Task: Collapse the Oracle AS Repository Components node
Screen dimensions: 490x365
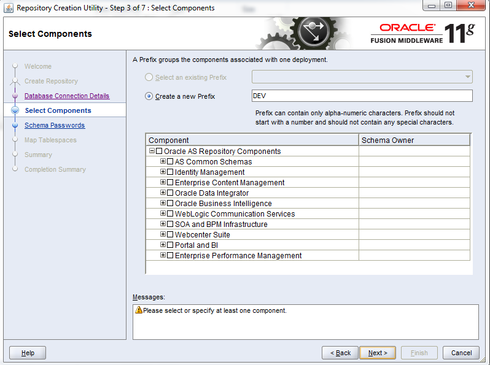Action: pyautogui.click(x=152, y=151)
